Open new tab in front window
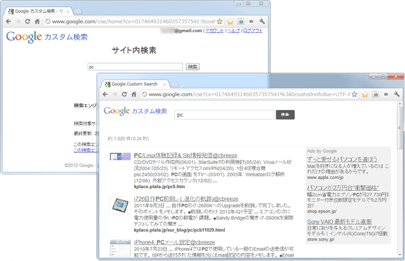Image resolution: width=405 pixels, height=261 pixels. 175,85
